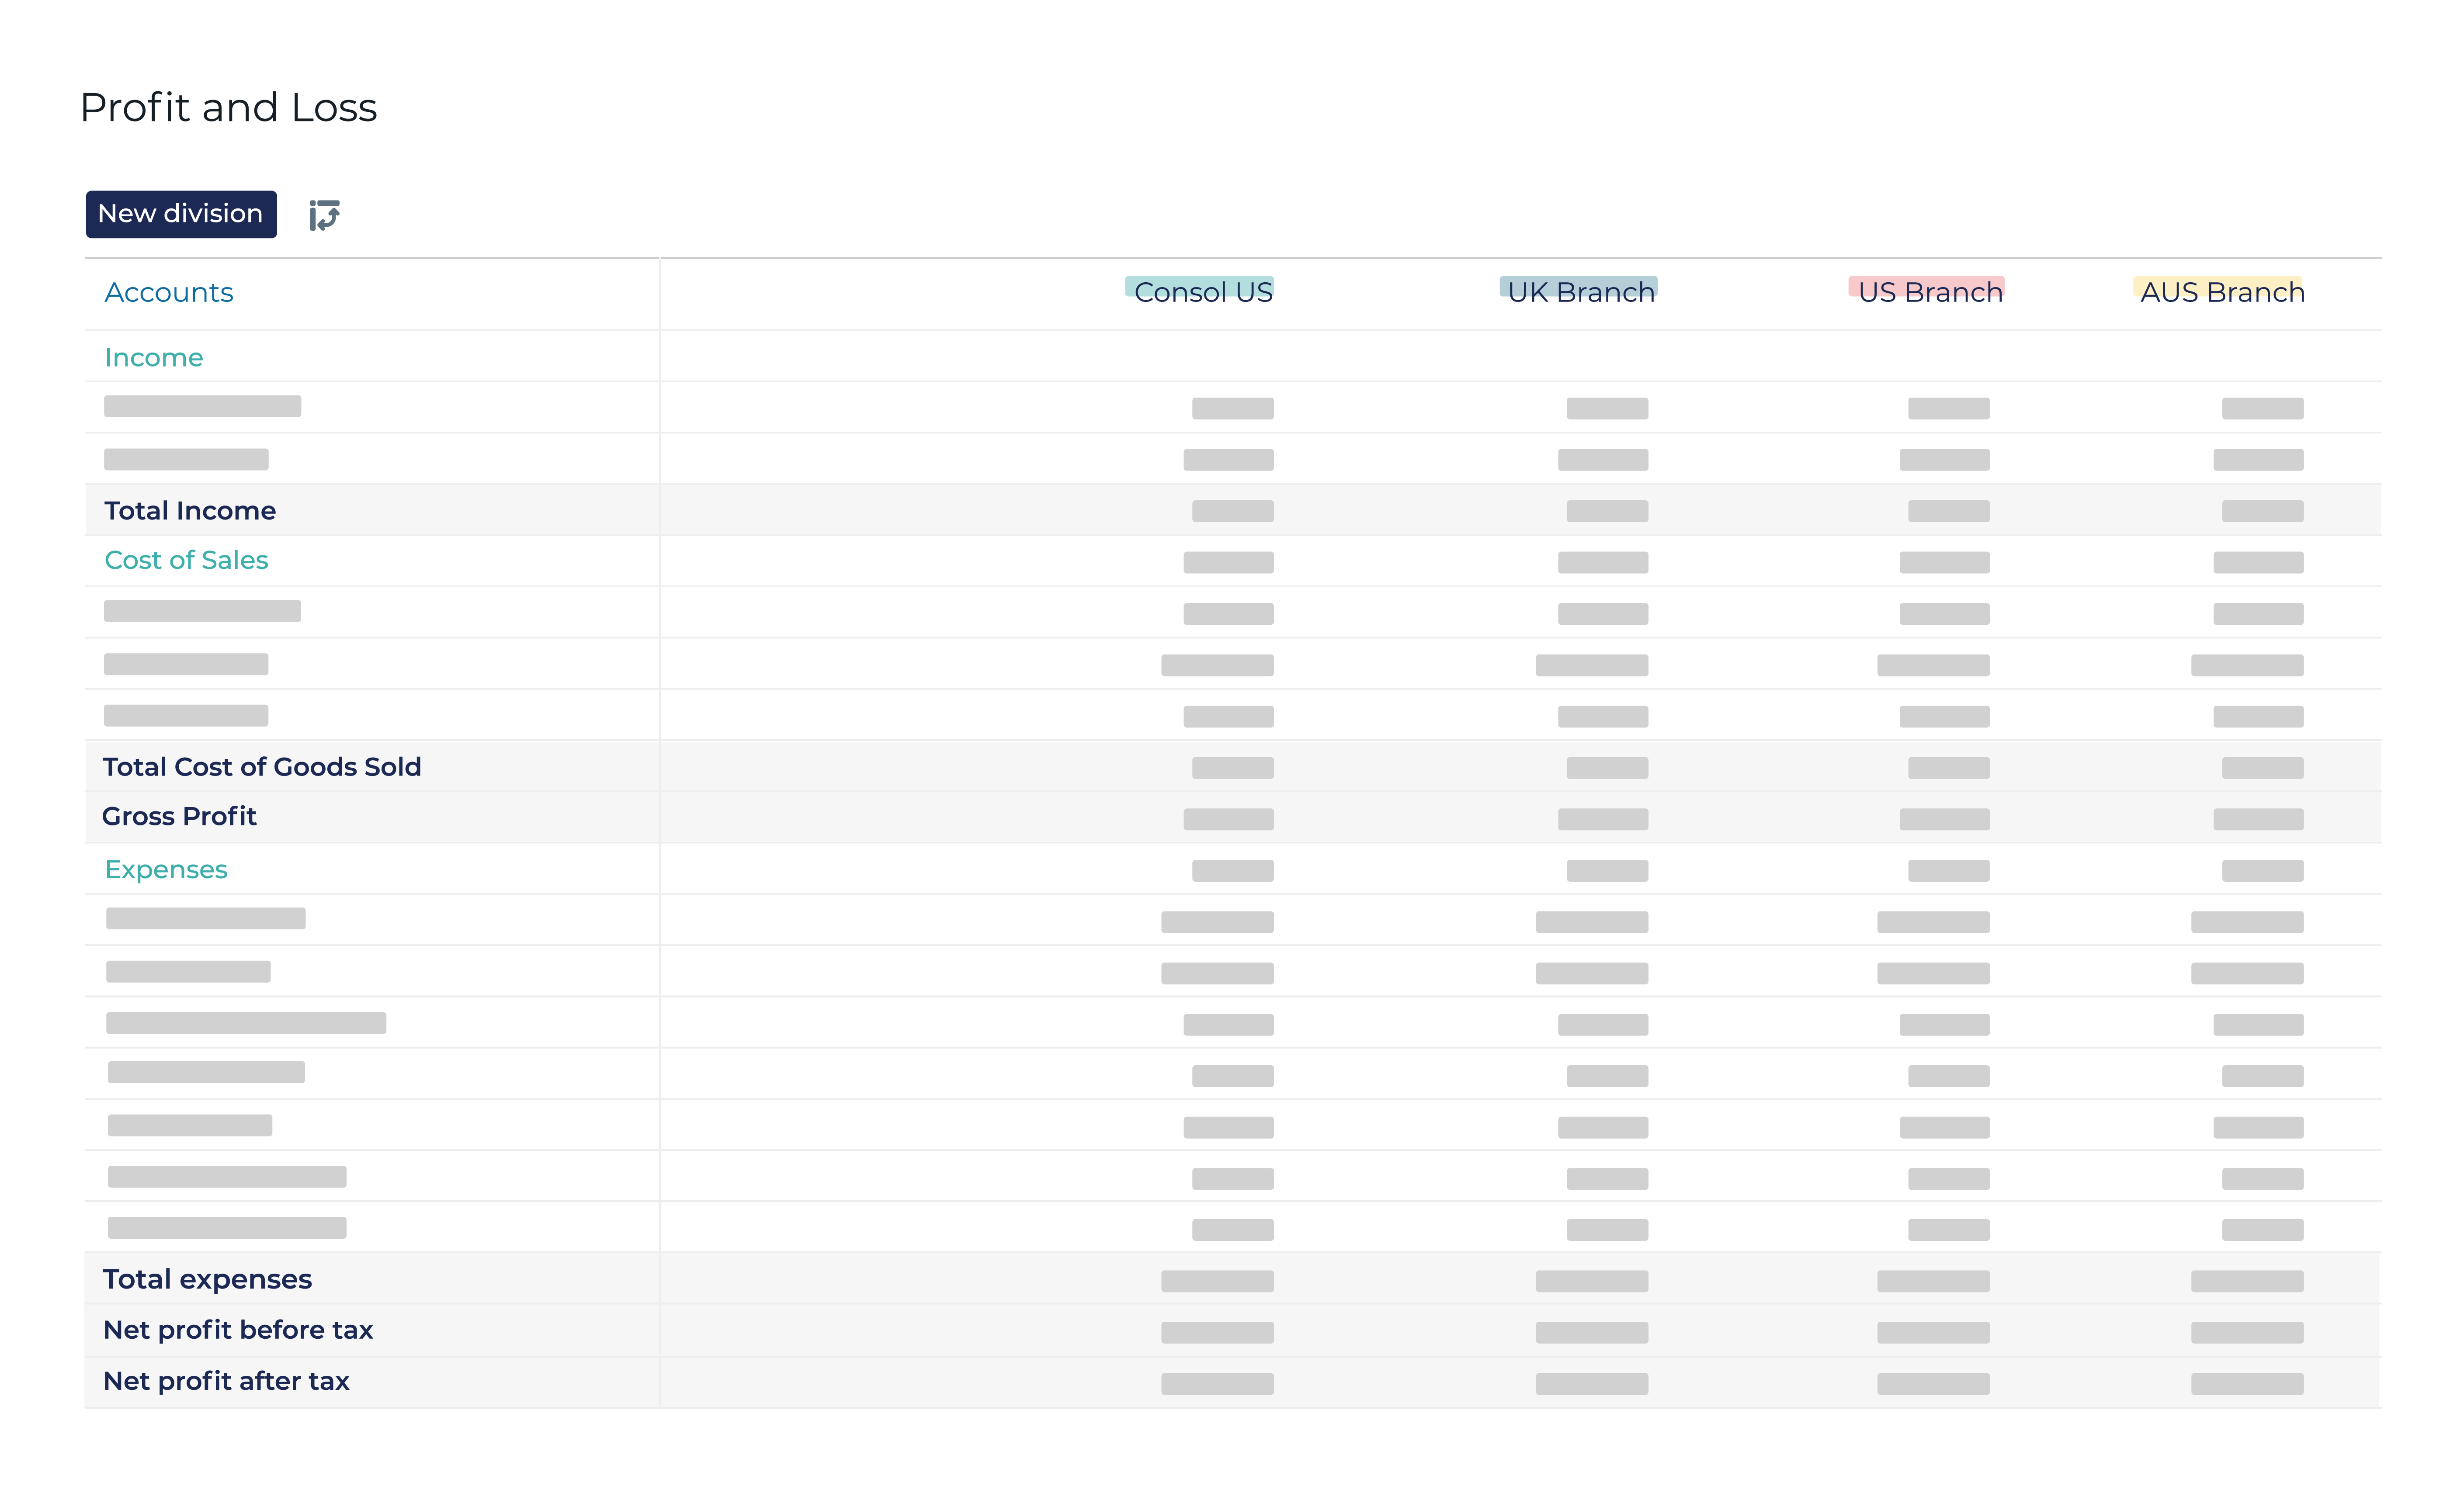Collapse the Income section
The image size is (2464, 1500).
point(153,357)
